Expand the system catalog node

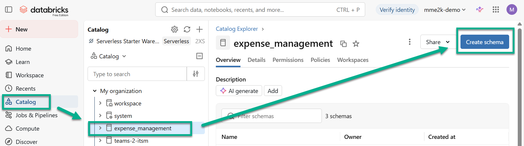[100, 115]
